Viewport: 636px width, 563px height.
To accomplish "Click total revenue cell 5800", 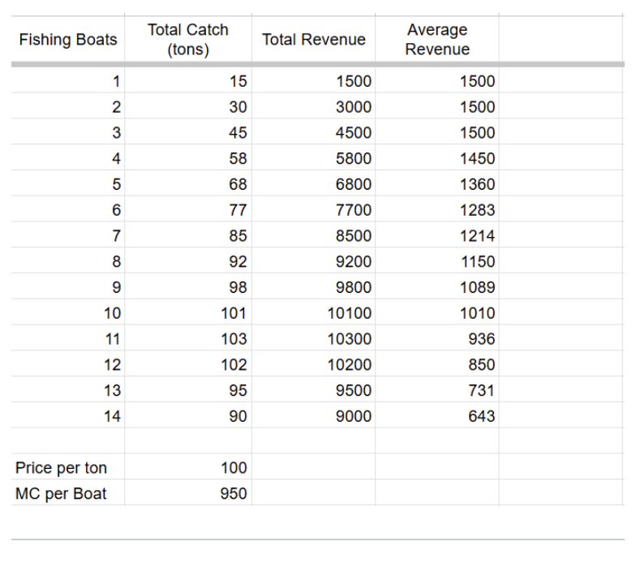I will coord(313,157).
